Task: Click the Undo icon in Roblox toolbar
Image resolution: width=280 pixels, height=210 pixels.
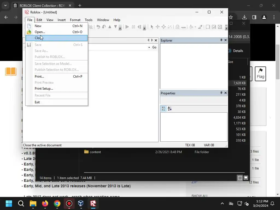Action: (x=98, y=27)
